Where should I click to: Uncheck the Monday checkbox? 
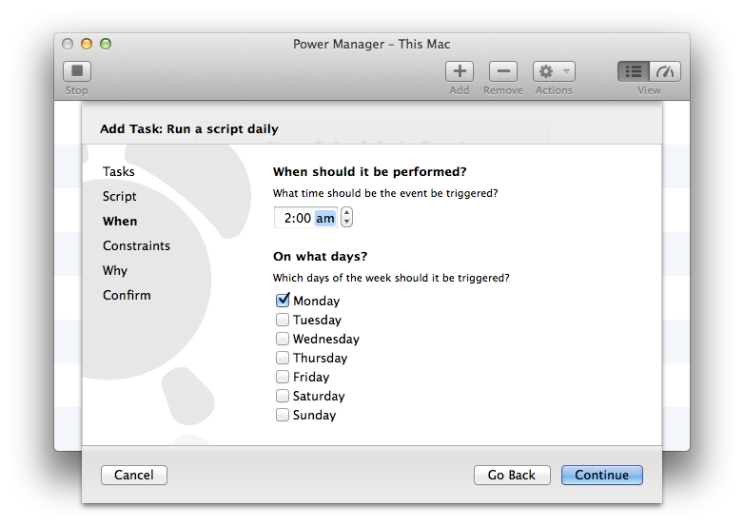click(x=283, y=301)
